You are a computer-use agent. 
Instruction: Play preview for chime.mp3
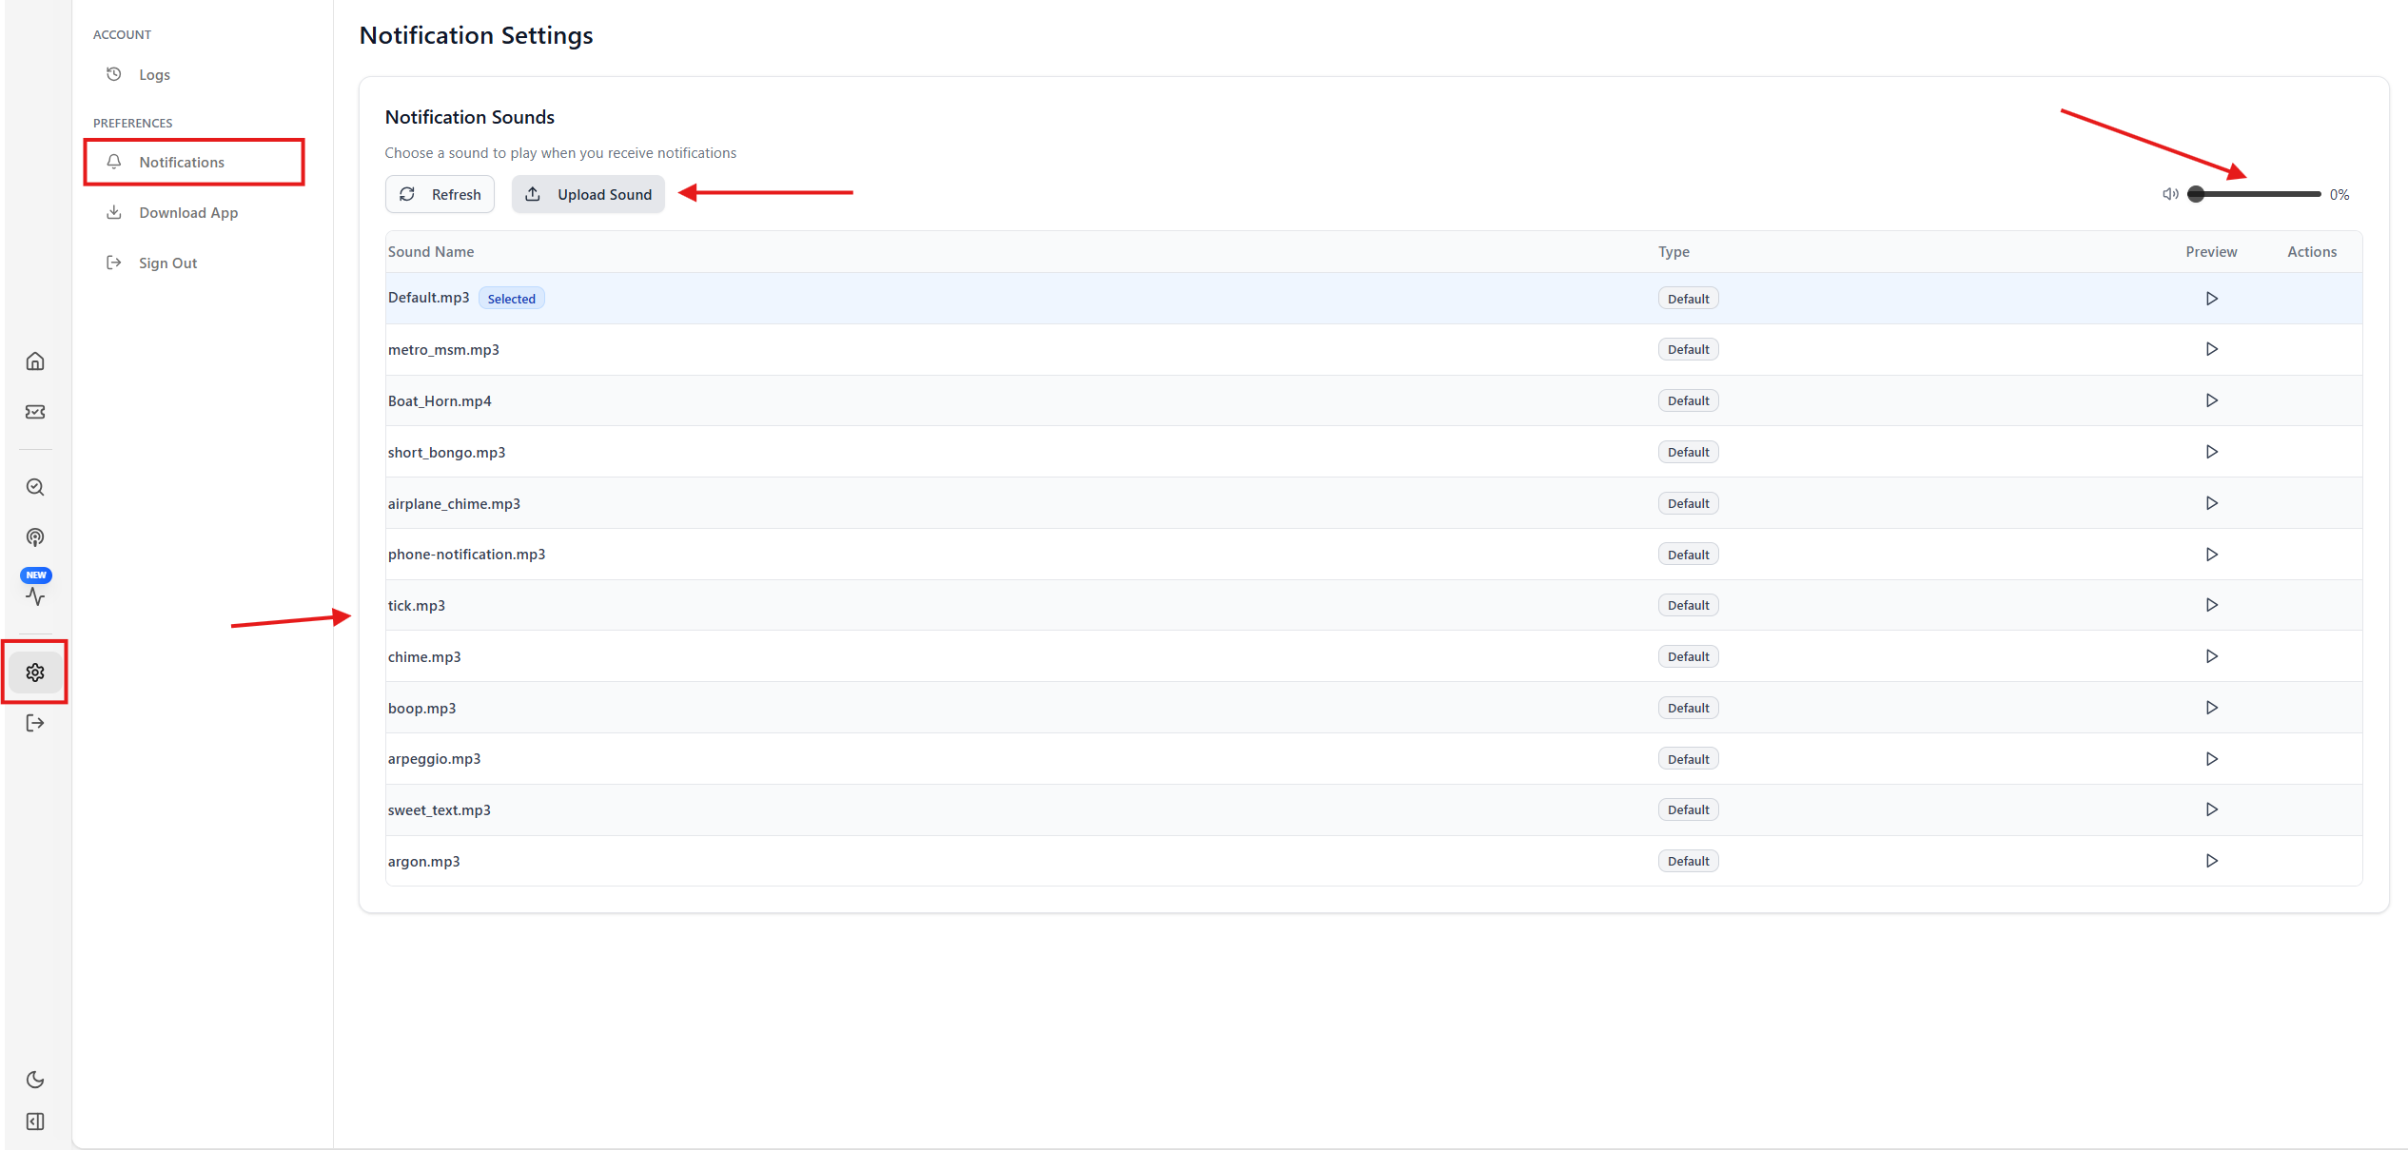[x=2211, y=656]
